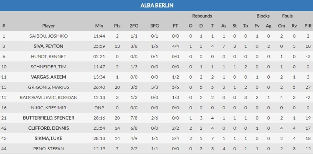
Task: Click the Pts column header
Action: 117,26
